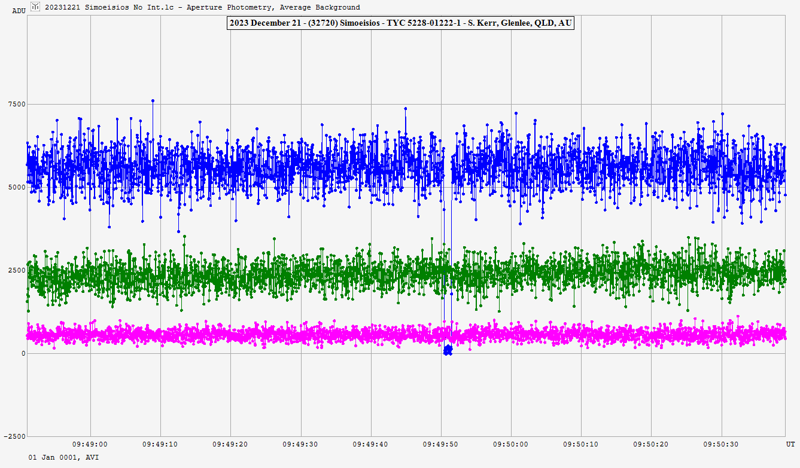Click the 09:49:40 time label

click(x=371, y=444)
